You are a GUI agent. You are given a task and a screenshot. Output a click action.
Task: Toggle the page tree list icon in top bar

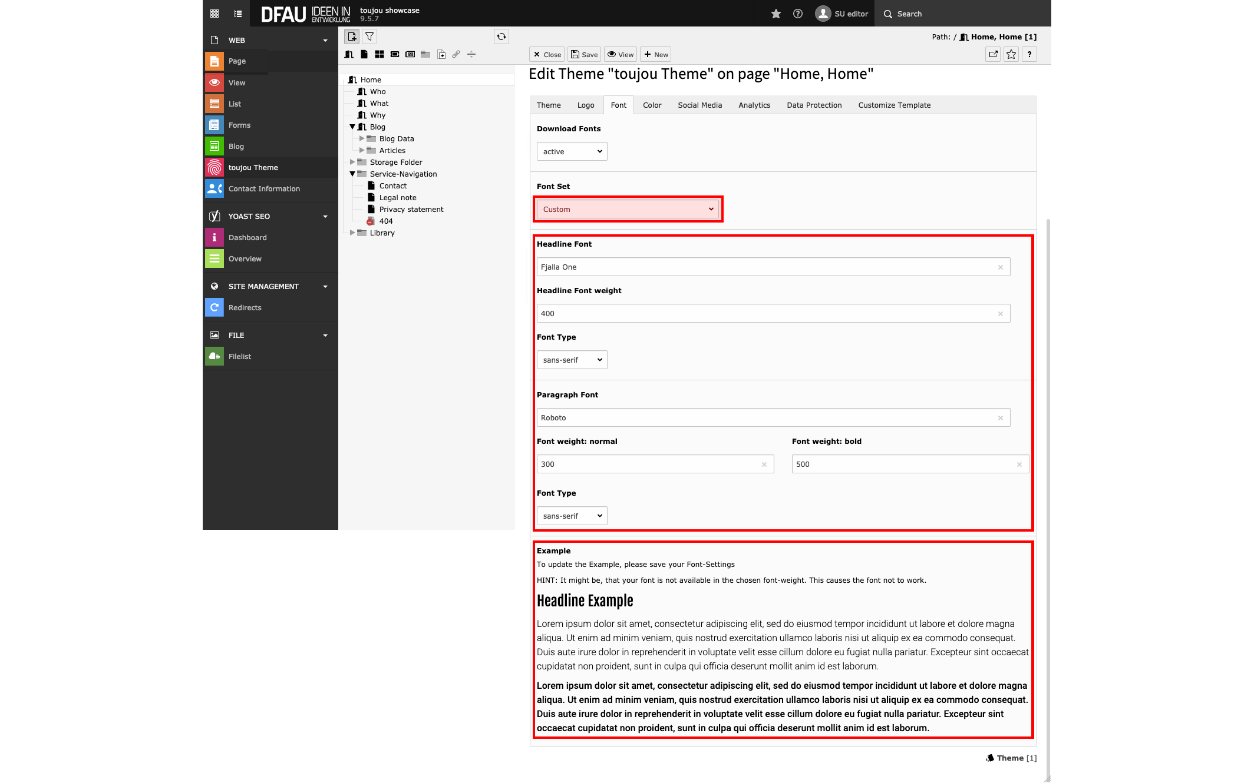click(x=238, y=14)
